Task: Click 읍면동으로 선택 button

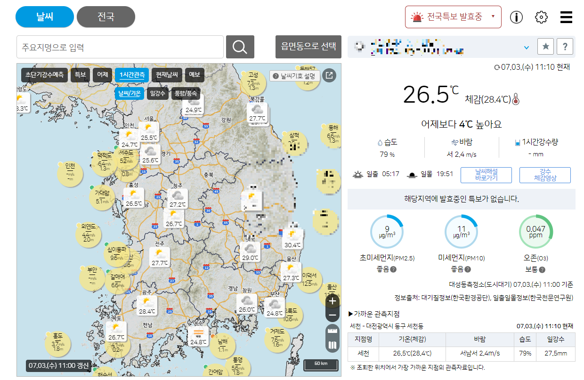Action: (x=308, y=46)
